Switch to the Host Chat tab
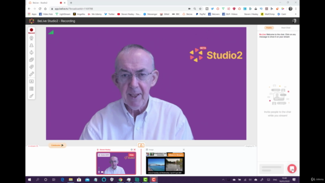 285,28
